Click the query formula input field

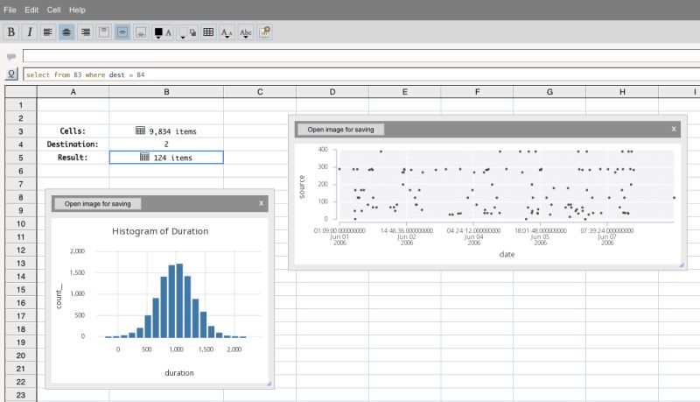pos(361,74)
